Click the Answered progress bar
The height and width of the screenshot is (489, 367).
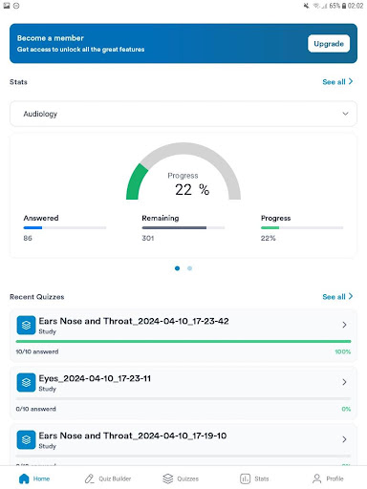click(65, 227)
